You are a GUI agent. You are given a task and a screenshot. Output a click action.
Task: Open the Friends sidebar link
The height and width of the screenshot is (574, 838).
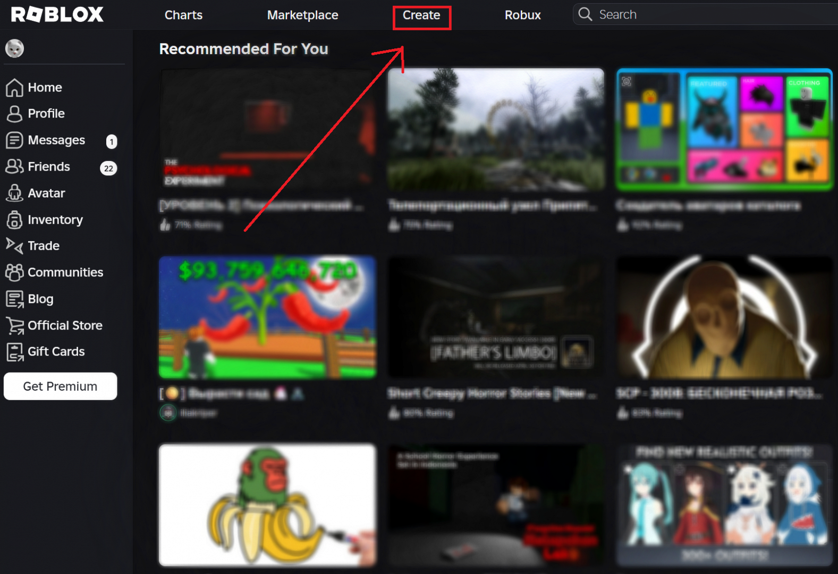[49, 167]
